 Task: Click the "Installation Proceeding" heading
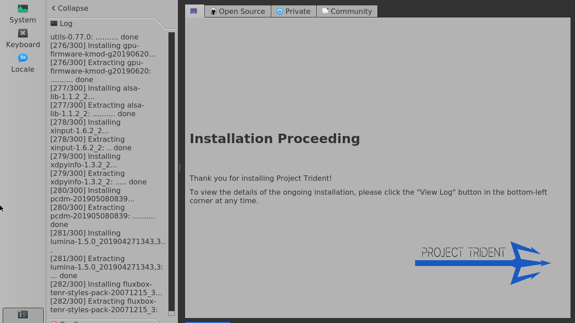tap(275, 139)
